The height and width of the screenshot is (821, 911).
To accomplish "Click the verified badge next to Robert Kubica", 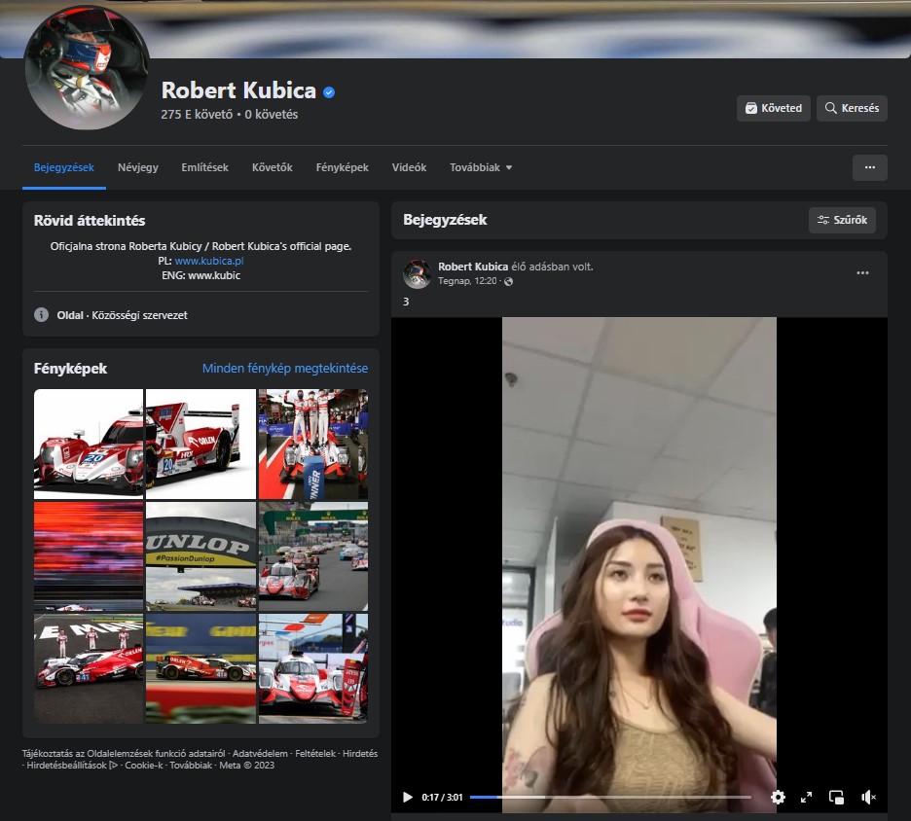I will (328, 90).
